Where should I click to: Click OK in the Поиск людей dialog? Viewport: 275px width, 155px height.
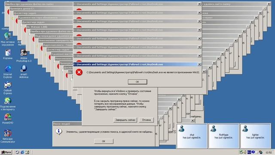pyautogui.click(x=104, y=141)
